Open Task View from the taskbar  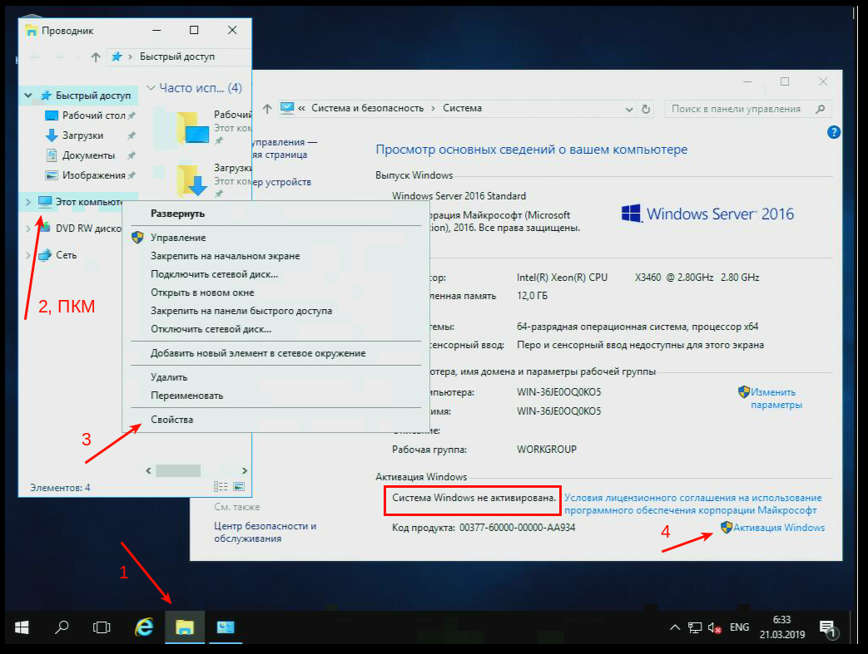[x=102, y=627]
